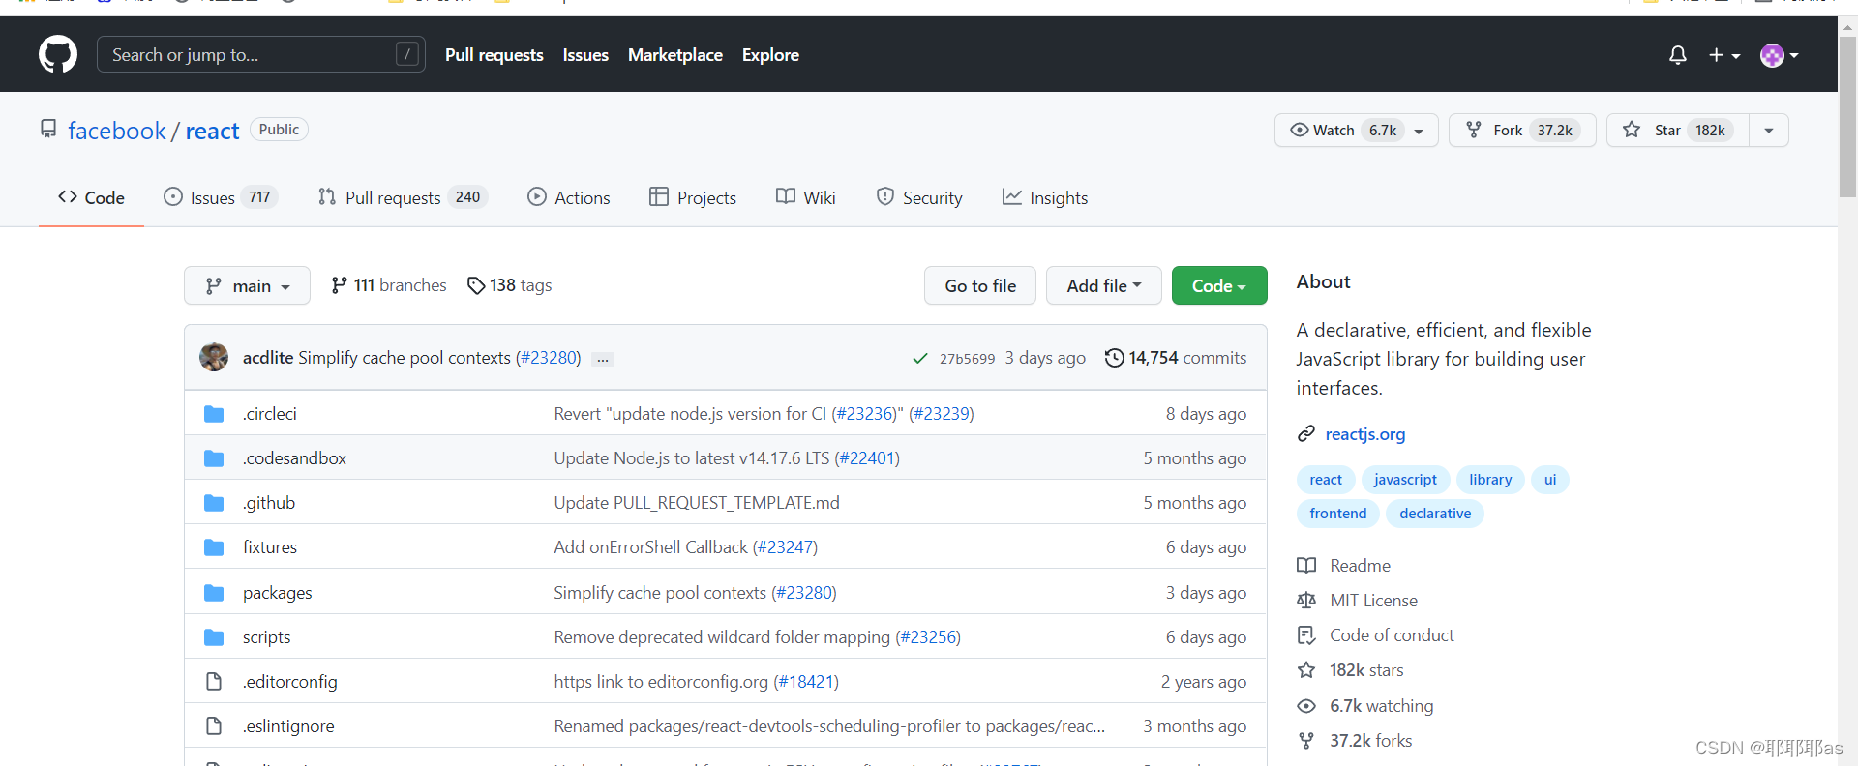Open the Insights tab
The image size is (1858, 766).
[x=1045, y=197]
